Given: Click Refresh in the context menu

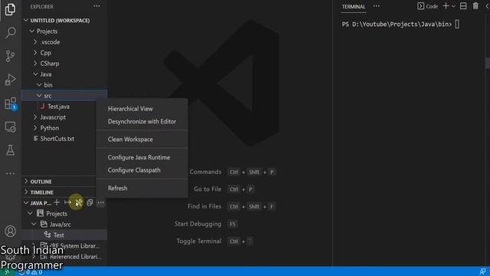Looking at the screenshot, I should pyautogui.click(x=142, y=188).
